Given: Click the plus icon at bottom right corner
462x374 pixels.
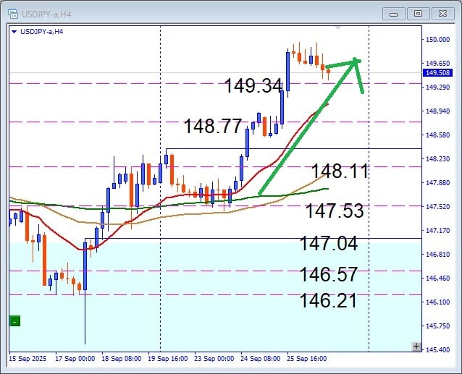Looking at the screenshot, I should (416, 347).
